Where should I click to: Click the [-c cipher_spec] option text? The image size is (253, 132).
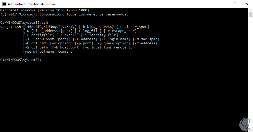[x=133, y=27]
